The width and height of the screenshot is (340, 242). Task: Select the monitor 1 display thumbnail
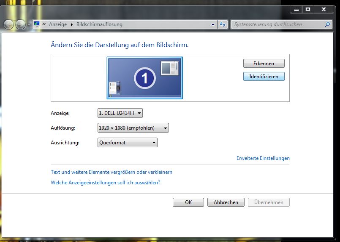[144, 78]
